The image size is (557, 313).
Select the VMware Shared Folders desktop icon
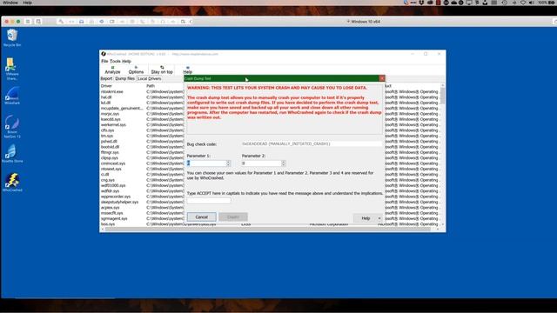12,69
